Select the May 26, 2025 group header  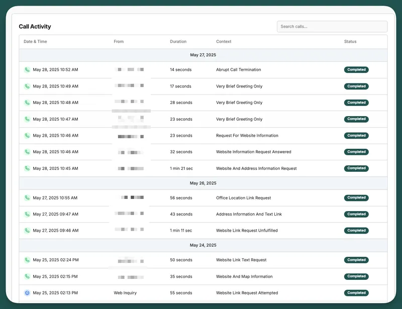click(203, 183)
